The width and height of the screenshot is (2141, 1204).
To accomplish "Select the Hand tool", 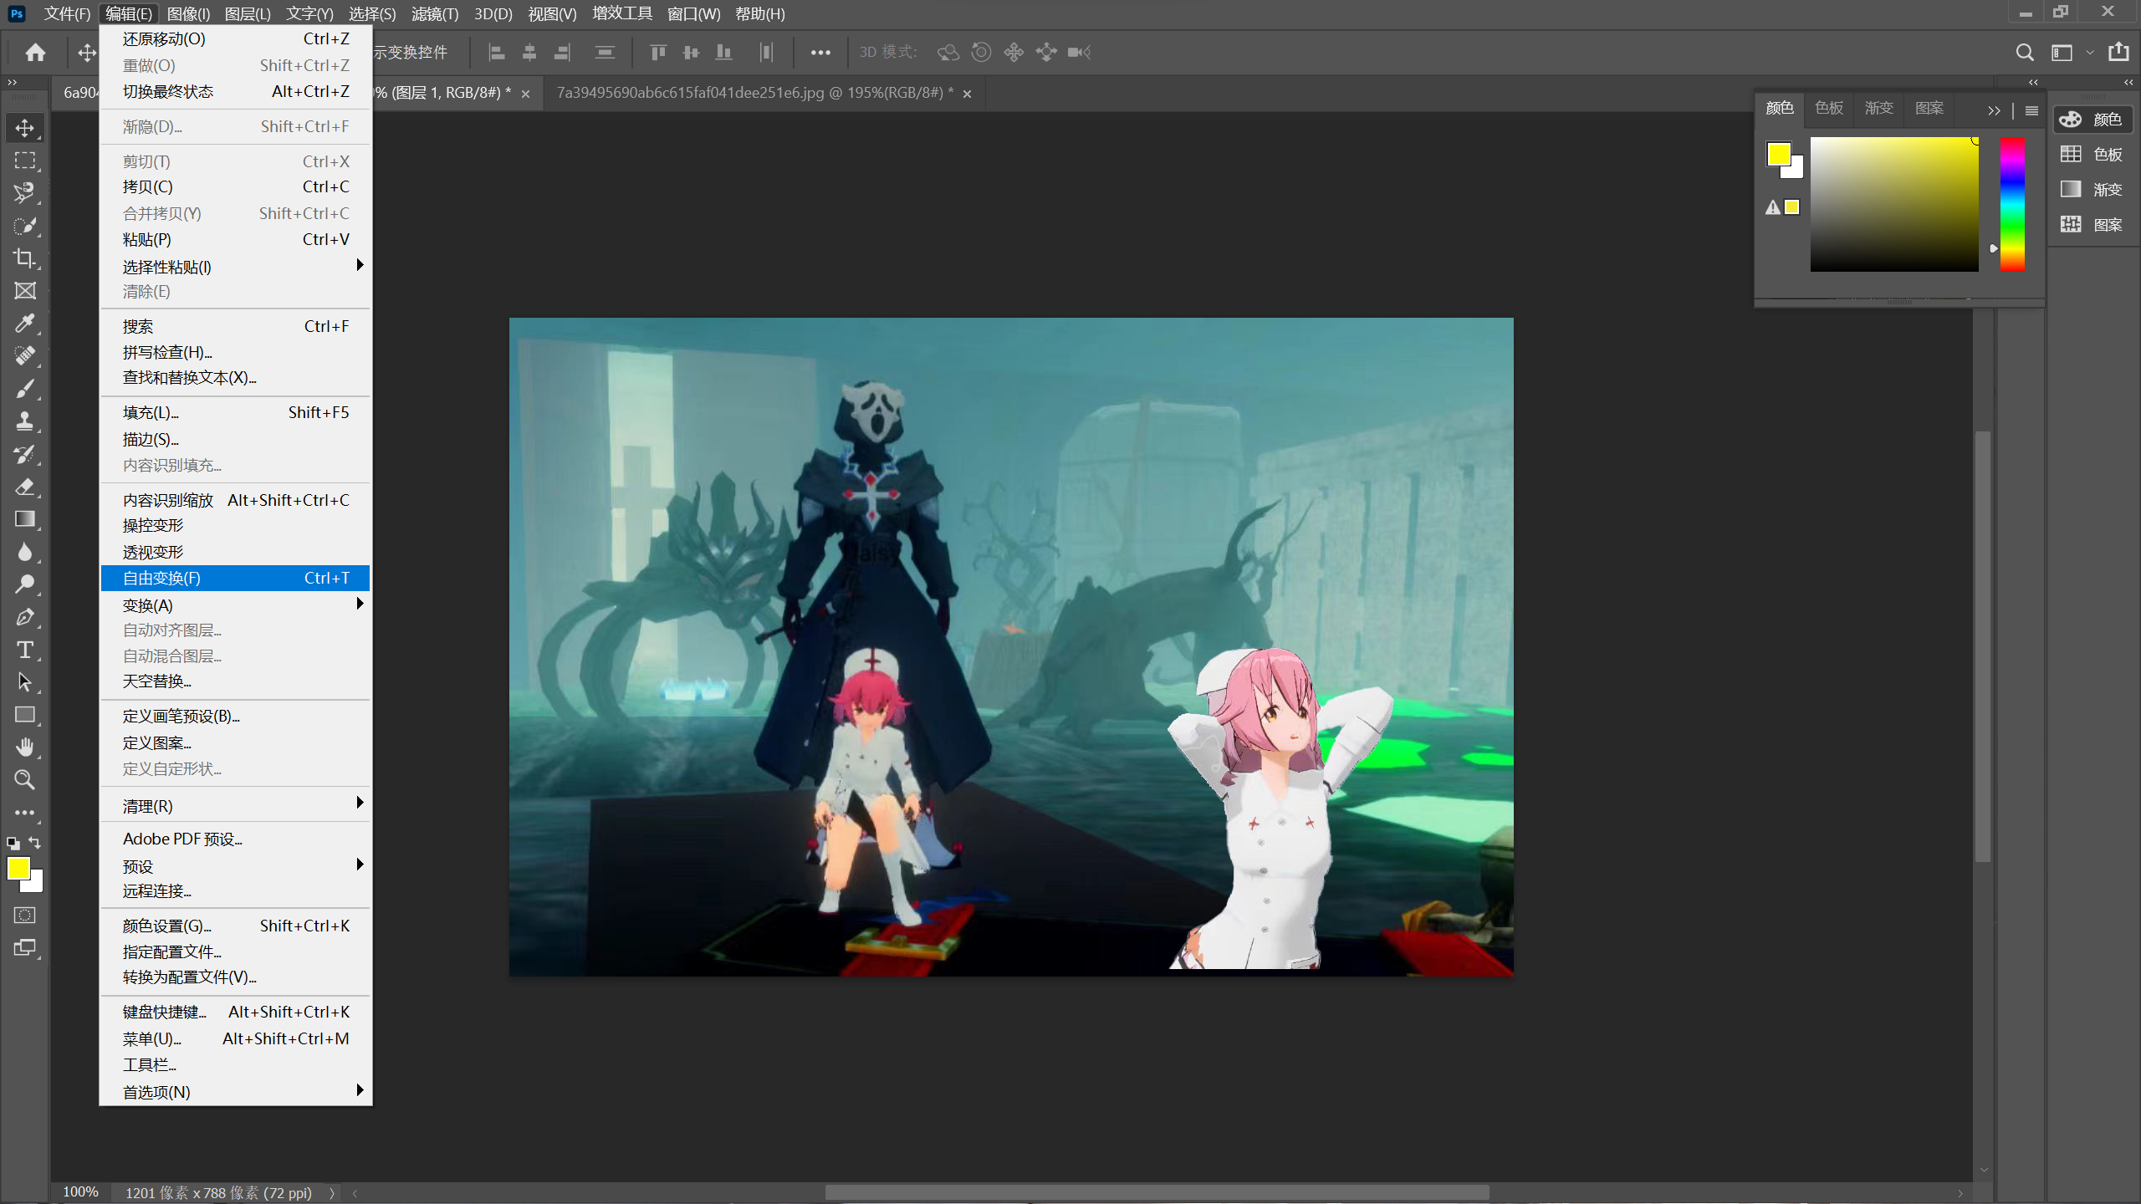I will click(x=24, y=747).
